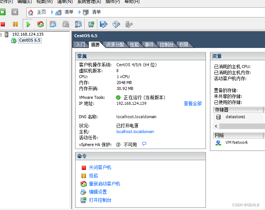
Task: Click the green power on play button
Action: click(x=28, y=24)
